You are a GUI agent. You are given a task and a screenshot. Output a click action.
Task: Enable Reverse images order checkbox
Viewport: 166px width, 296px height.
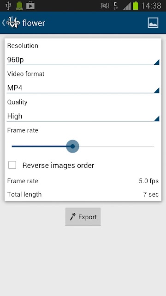12,165
